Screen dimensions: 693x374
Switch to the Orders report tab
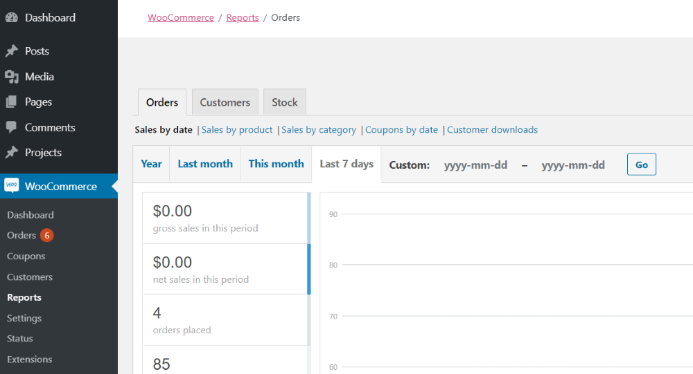[162, 102]
